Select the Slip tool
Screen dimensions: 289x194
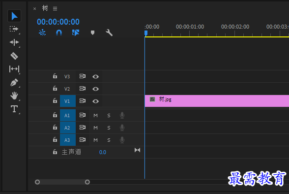(x=14, y=69)
